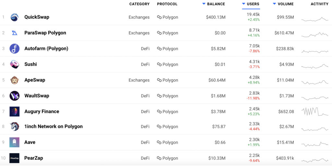Click the Augury Finance activity sparkline chart
The height and width of the screenshot is (166, 332).
tap(314, 111)
